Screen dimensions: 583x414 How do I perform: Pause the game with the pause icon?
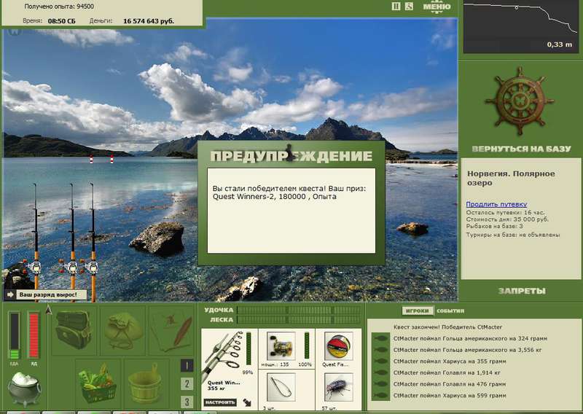396,6
